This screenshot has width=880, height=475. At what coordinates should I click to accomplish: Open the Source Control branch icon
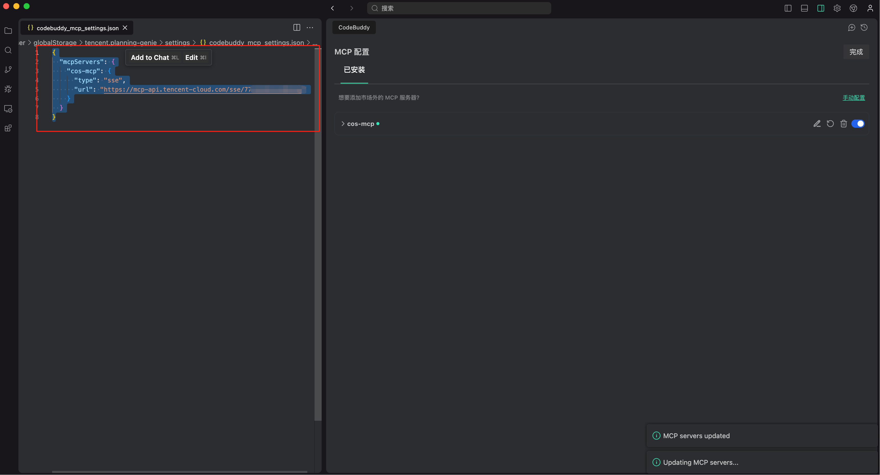pos(8,70)
